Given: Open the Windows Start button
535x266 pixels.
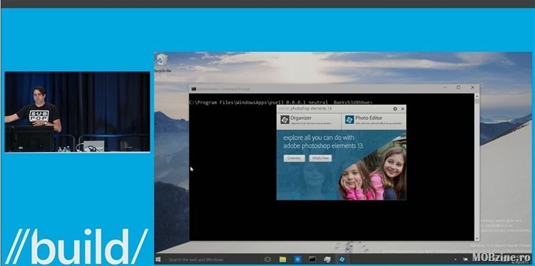Looking at the screenshot, I should click(158, 260).
